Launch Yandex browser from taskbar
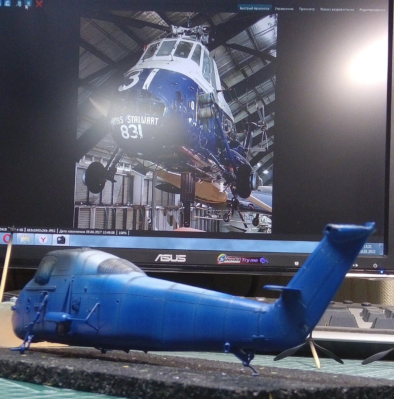The width and height of the screenshot is (394, 399). [43, 239]
